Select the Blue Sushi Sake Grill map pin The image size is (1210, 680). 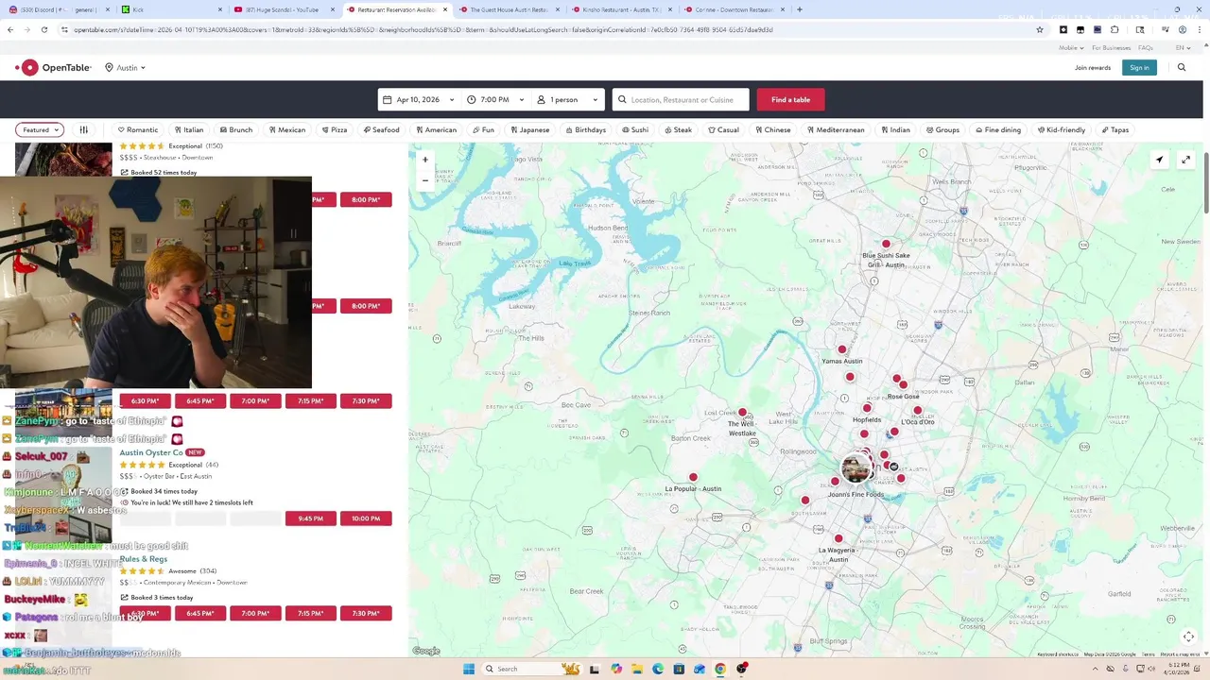coord(886,244)
